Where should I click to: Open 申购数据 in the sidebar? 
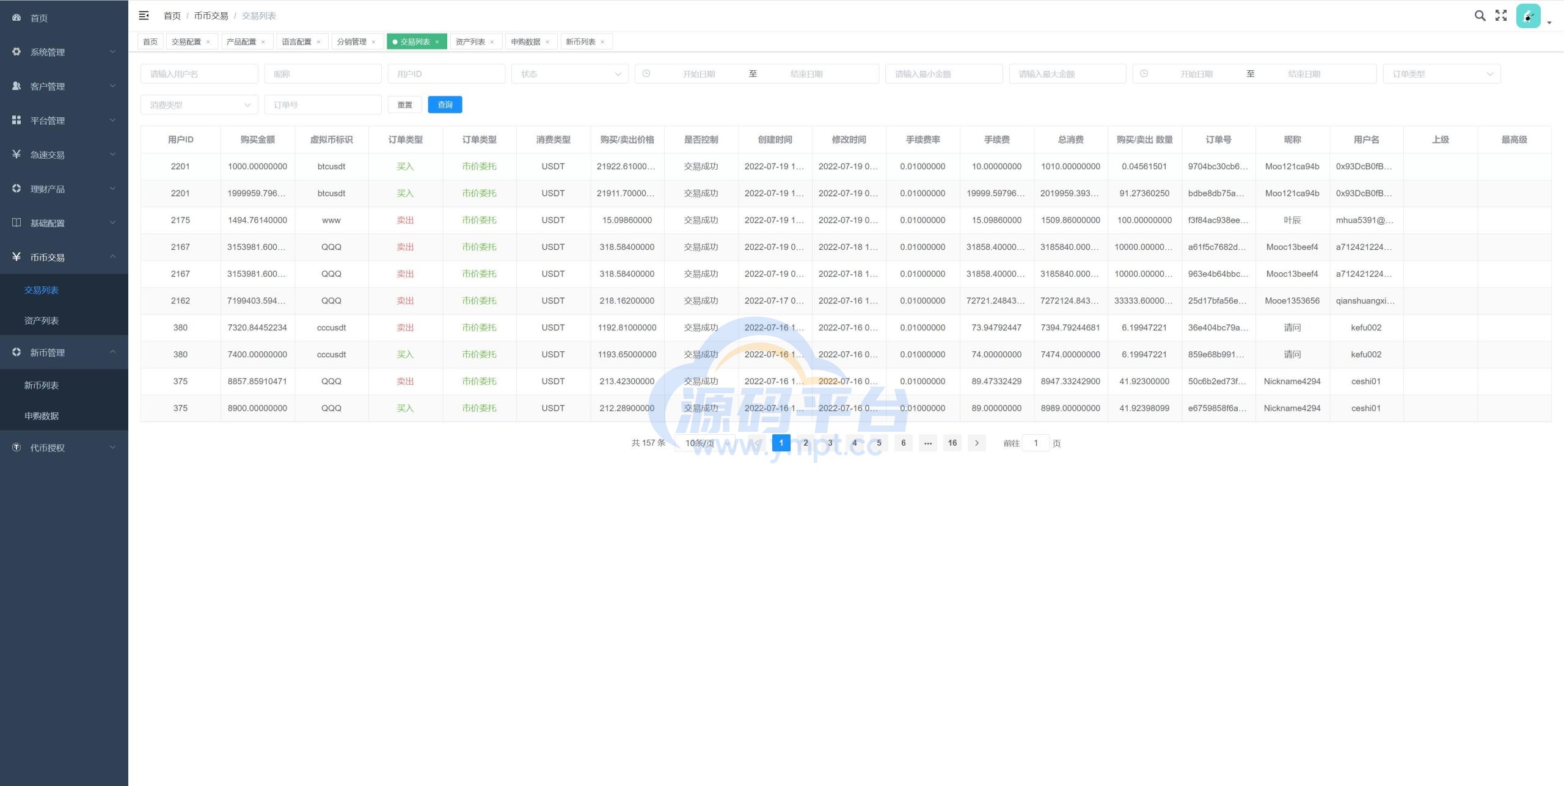click(x=64, y=416)
